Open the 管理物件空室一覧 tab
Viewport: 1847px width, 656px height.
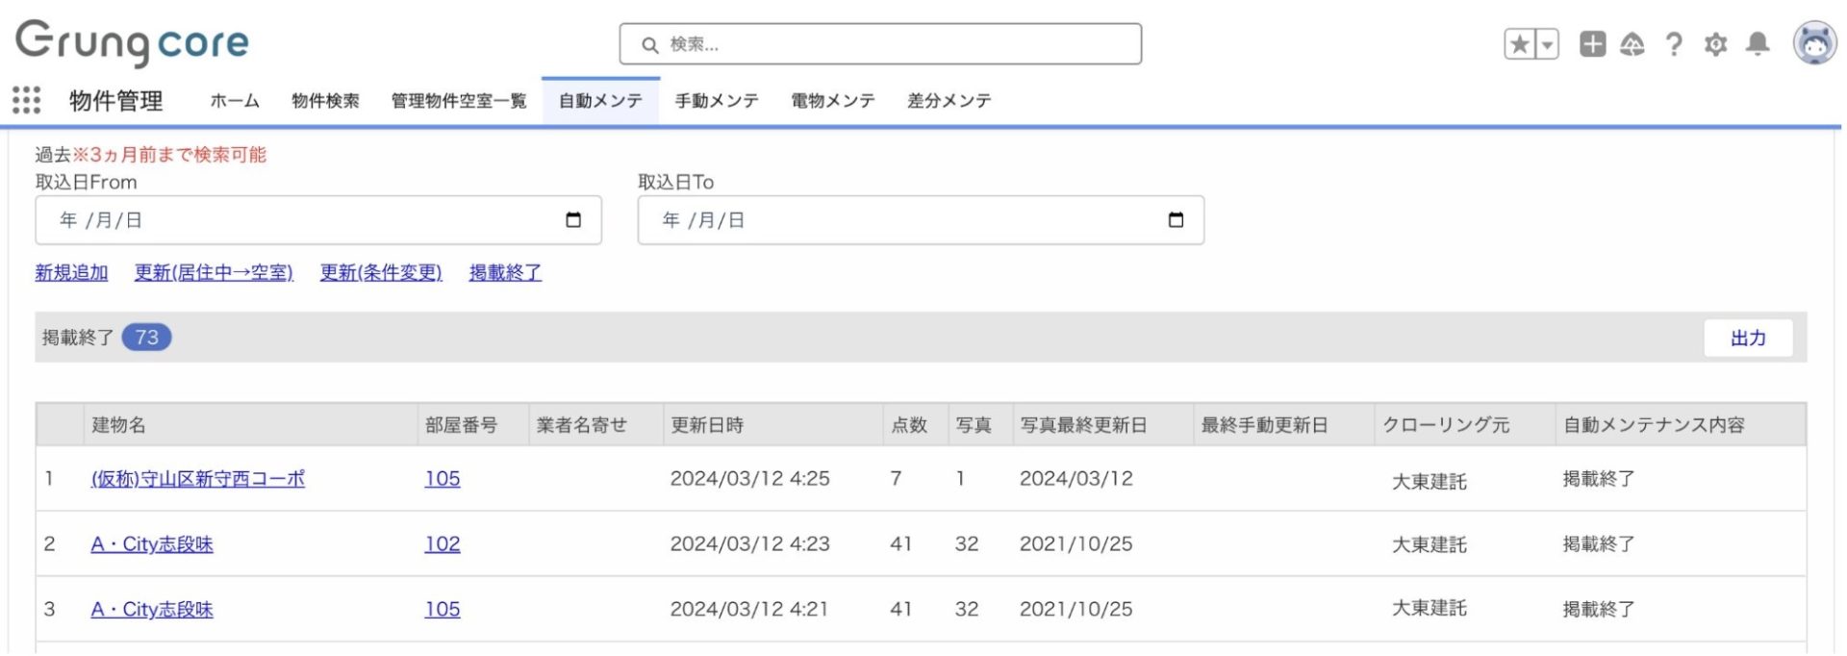(x=459, y=101)
